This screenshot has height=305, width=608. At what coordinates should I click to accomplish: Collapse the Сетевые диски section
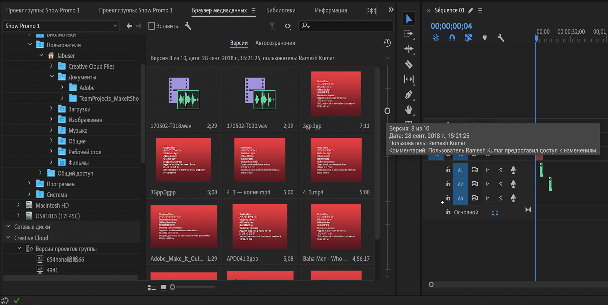8,227
